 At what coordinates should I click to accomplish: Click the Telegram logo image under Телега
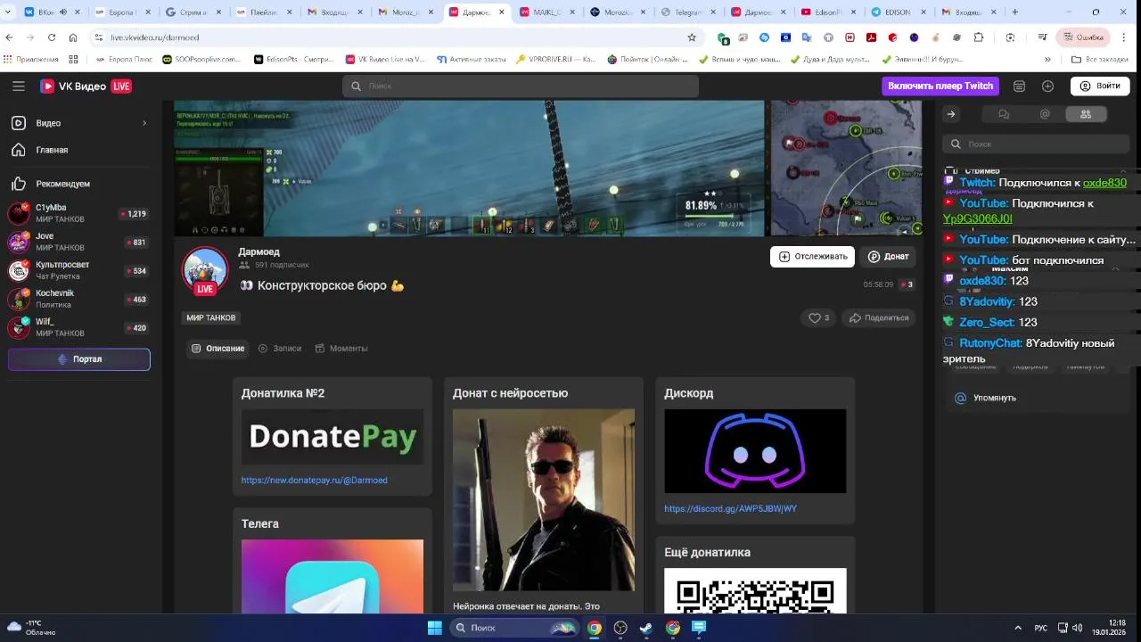pyautogui.click(x=332, y=576)
